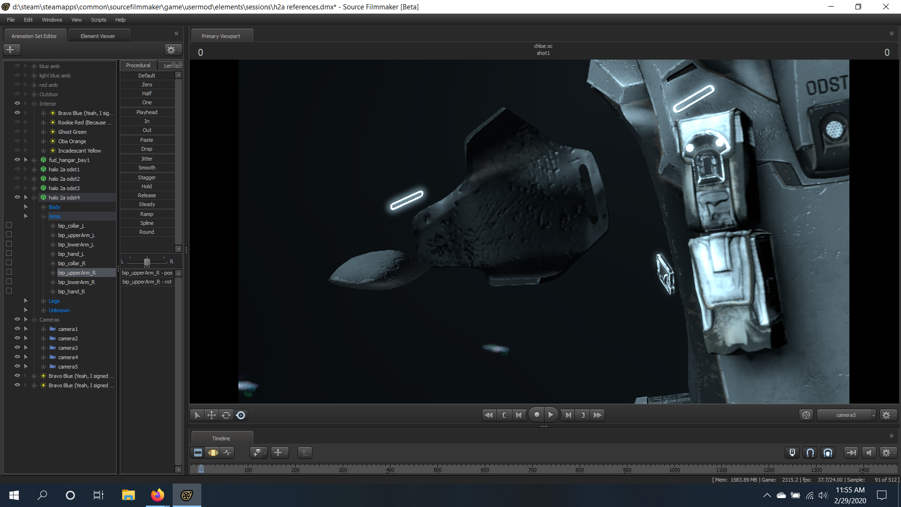Open the camera5 dropdown
901x507 pixels.
point(846,415)
